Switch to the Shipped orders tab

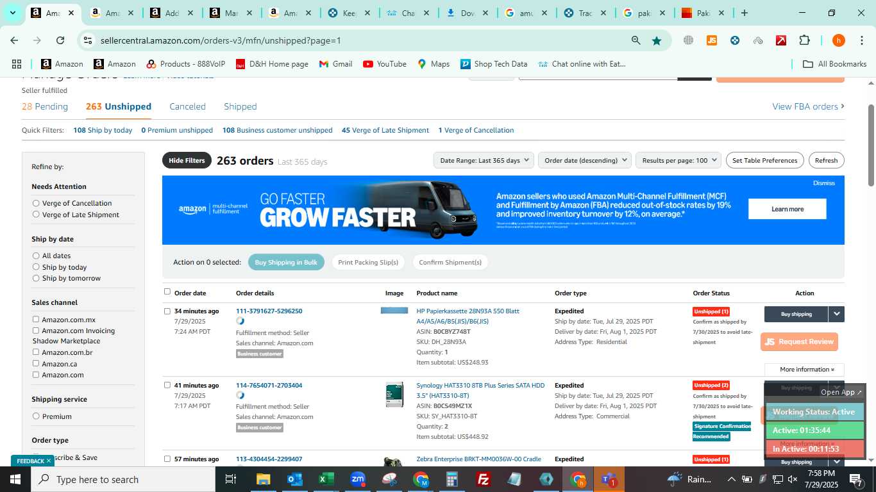coord(240,106)
